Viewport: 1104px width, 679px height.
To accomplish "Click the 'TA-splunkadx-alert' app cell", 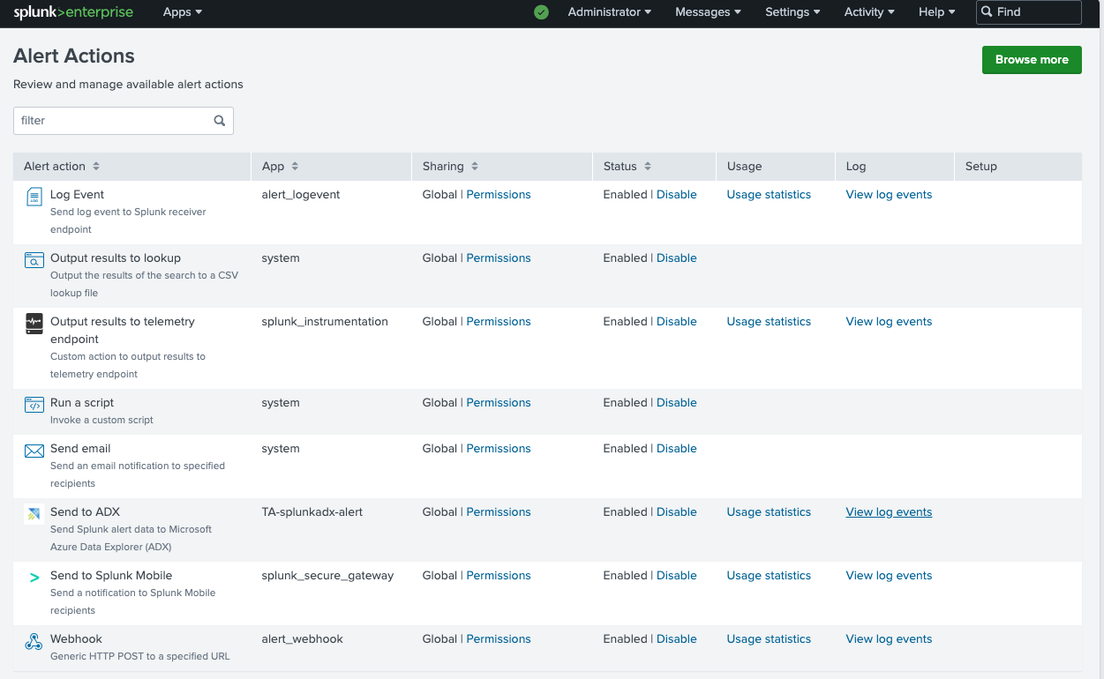I will 312,512.
